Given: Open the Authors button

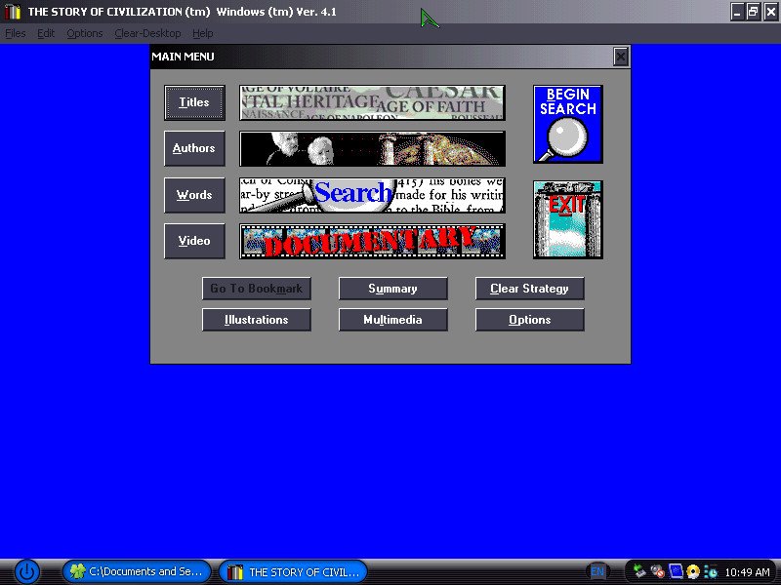Looking at the screenshot, I should tap(194, 148).
